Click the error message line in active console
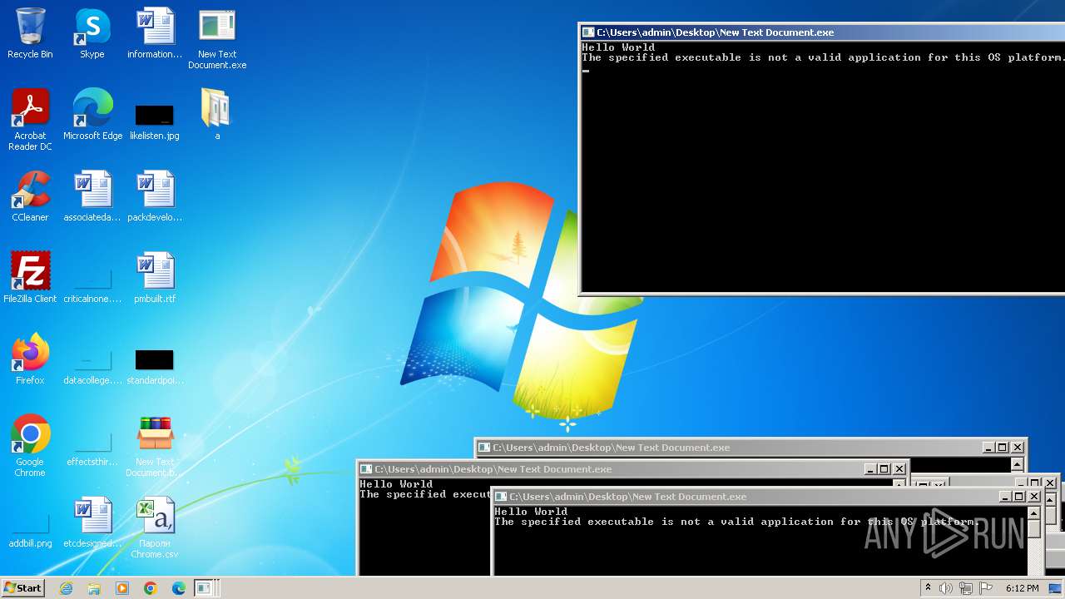The width and height of the screenshot is (1065, 599). click(823, 57)
